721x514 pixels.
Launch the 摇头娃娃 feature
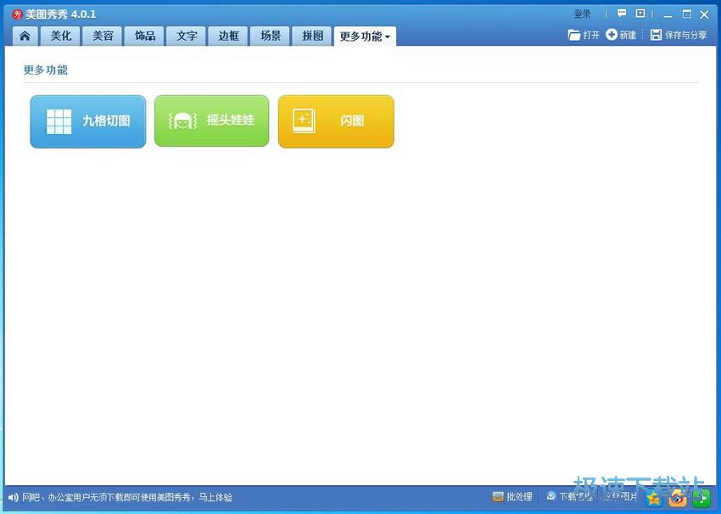tap(211, 121)
